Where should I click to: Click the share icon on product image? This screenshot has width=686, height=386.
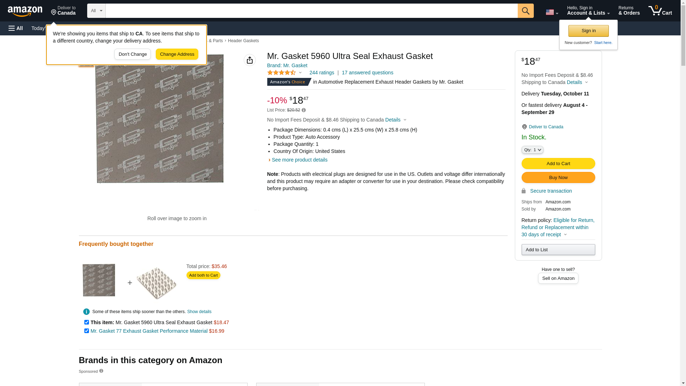[250, 60]
